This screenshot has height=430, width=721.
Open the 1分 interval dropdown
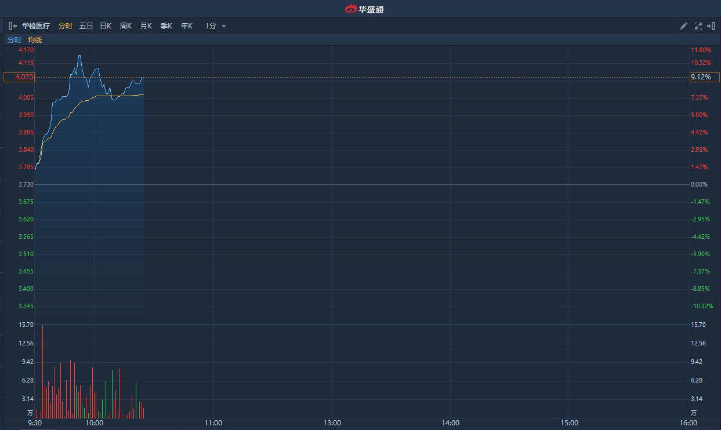[x=213, y=25]
